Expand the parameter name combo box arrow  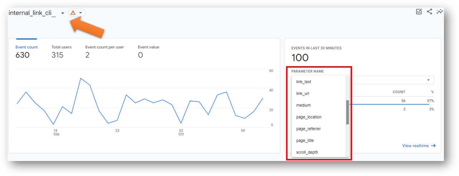(429, 80)
